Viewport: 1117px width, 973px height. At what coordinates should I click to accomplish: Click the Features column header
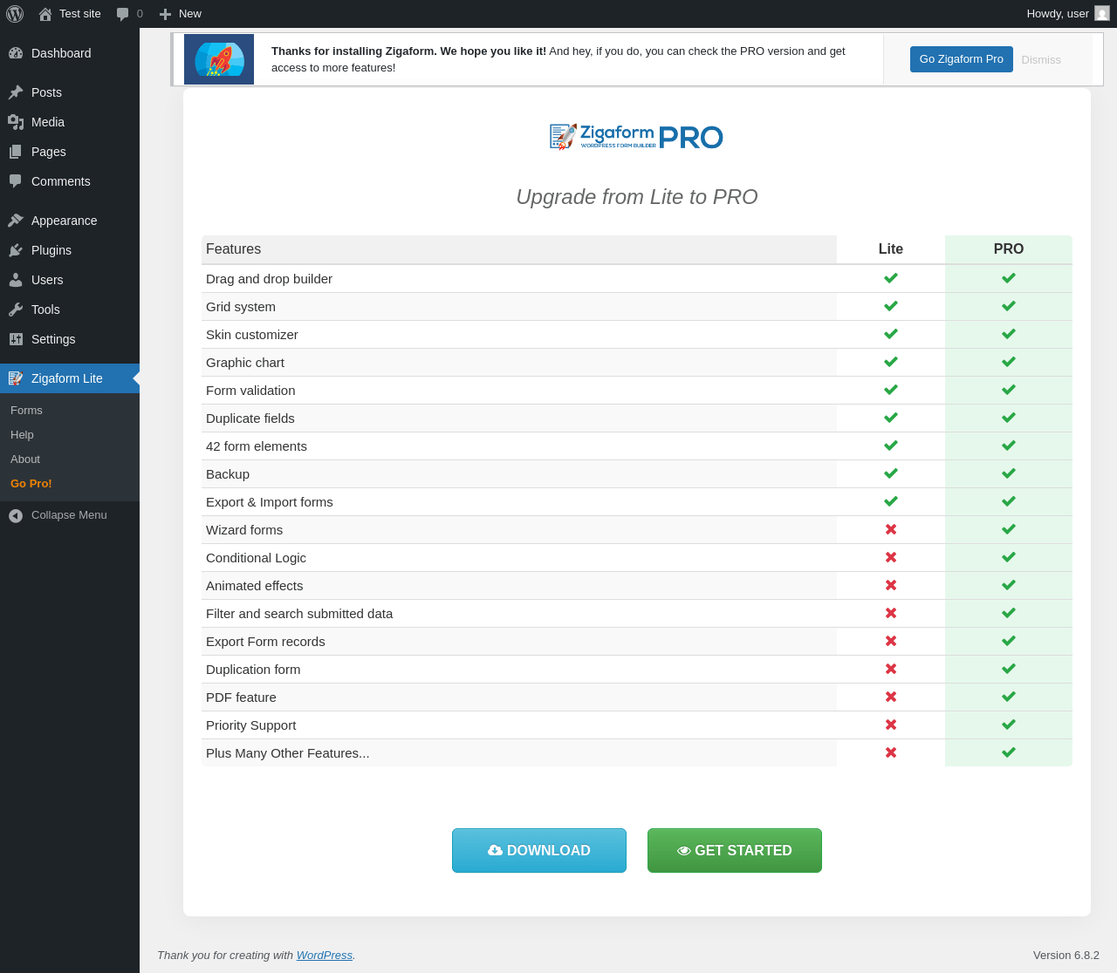pos(519,249)
